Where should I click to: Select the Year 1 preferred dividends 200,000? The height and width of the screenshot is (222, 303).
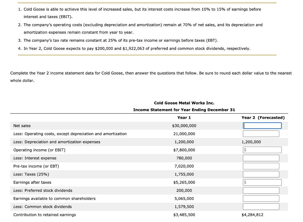[x=184, y=191]
